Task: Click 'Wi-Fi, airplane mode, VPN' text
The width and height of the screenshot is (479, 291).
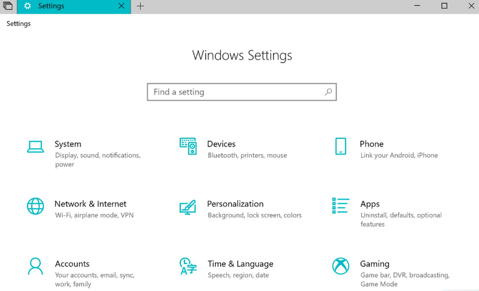Action: 94,215
